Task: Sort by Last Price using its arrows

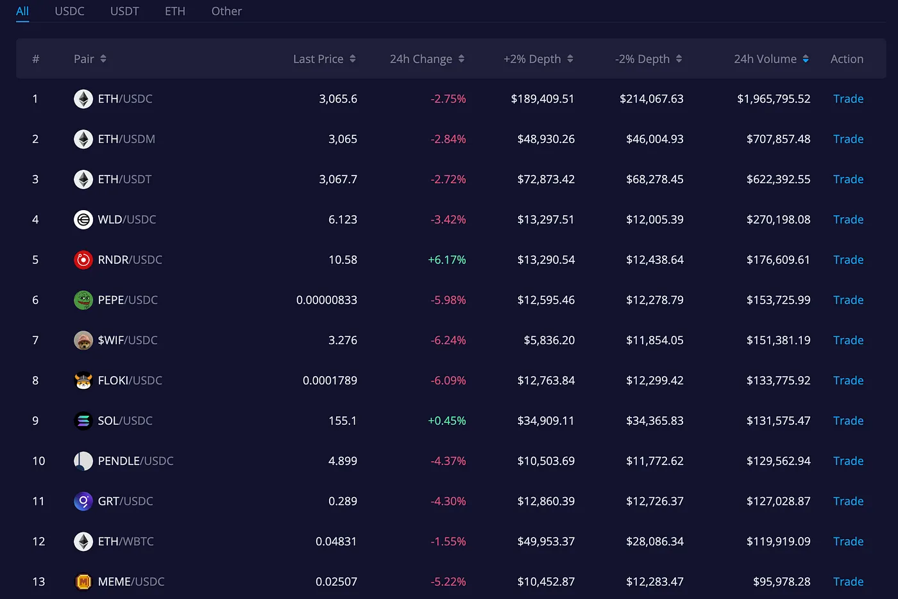Action: (353, 59)
